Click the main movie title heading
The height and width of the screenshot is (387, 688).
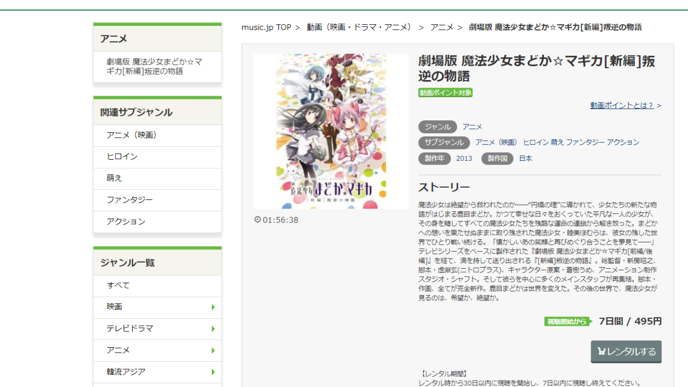536,68
